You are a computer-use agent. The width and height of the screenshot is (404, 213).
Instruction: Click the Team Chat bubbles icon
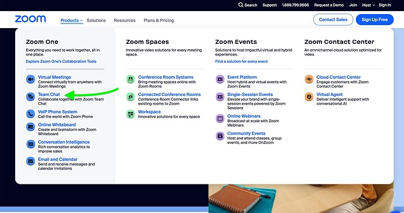pos(30,97)
